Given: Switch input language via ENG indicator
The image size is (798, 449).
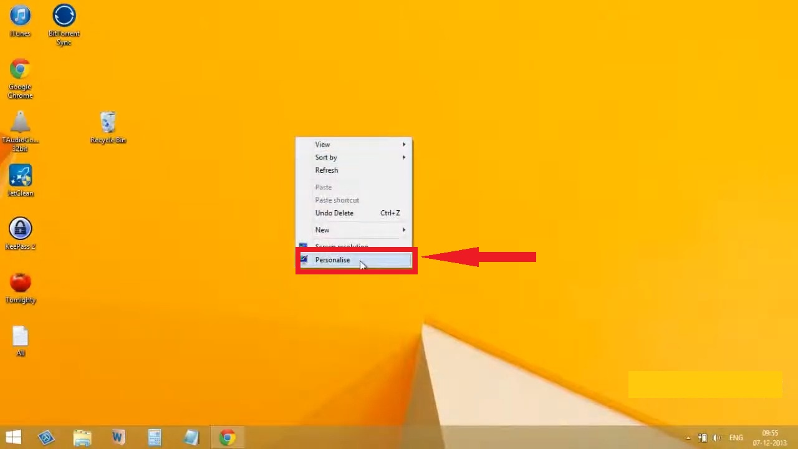Looking at the screenshot, I should coord(736,437).
